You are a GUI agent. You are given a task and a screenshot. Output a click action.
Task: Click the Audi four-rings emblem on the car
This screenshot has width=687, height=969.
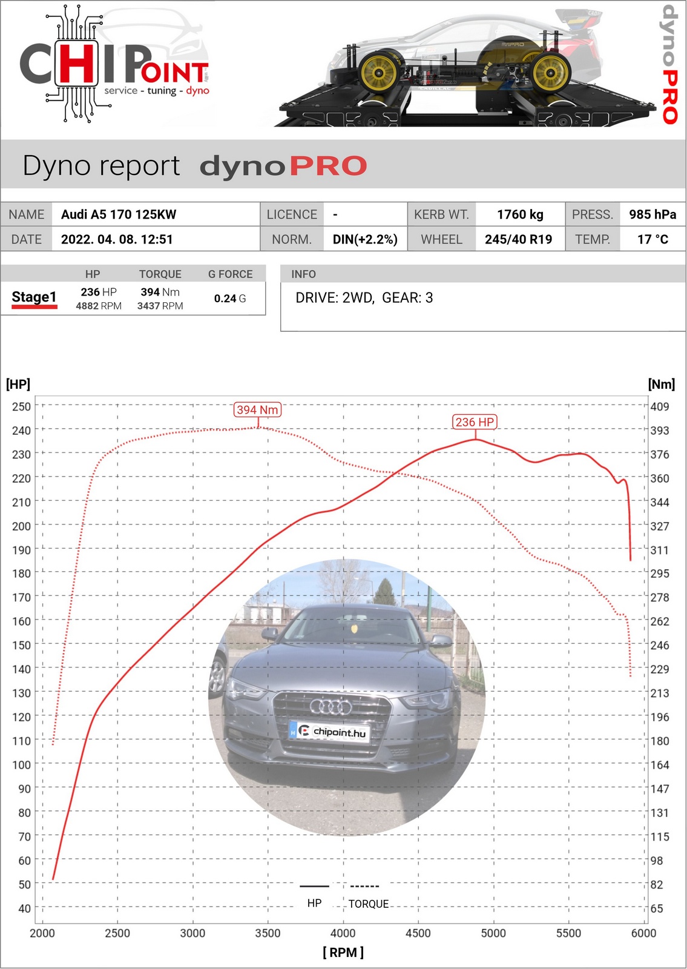click(330, 706)
